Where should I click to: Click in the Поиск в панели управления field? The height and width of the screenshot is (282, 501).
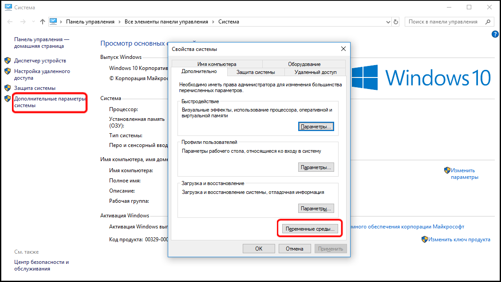[x=444, y=22]
